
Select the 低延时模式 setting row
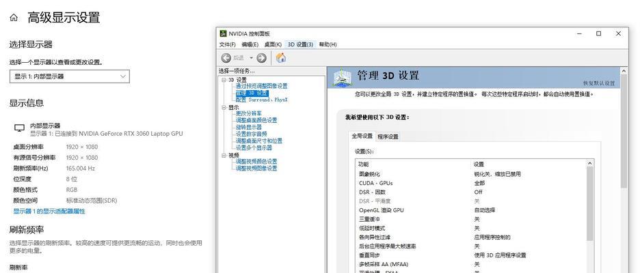point(471,228)
